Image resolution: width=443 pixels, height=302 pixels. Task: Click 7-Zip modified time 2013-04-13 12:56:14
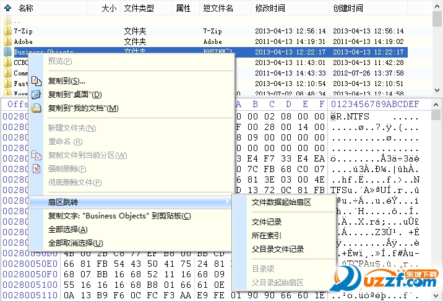tap(290, 31)
